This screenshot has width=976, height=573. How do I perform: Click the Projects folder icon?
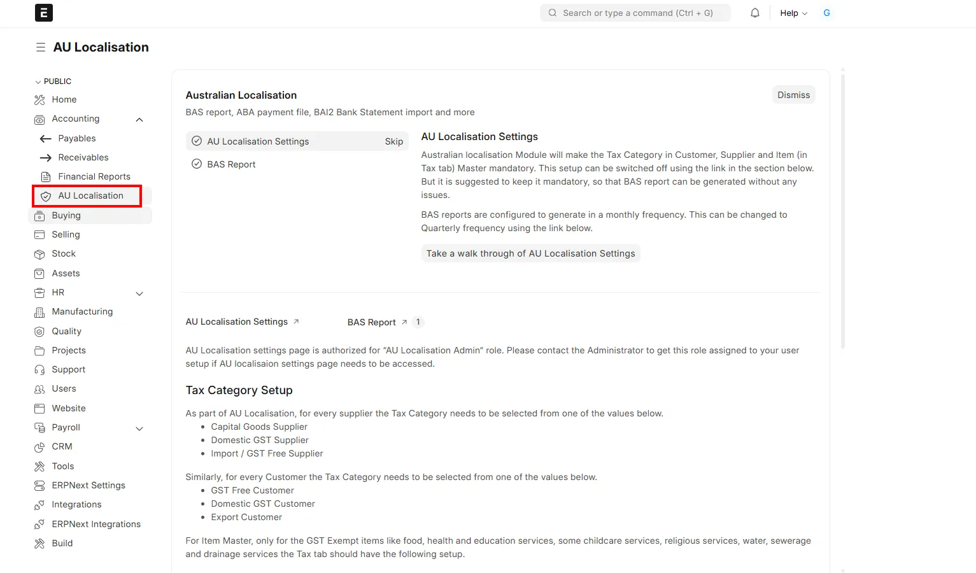pyautogui.click(x=39, y=351)
